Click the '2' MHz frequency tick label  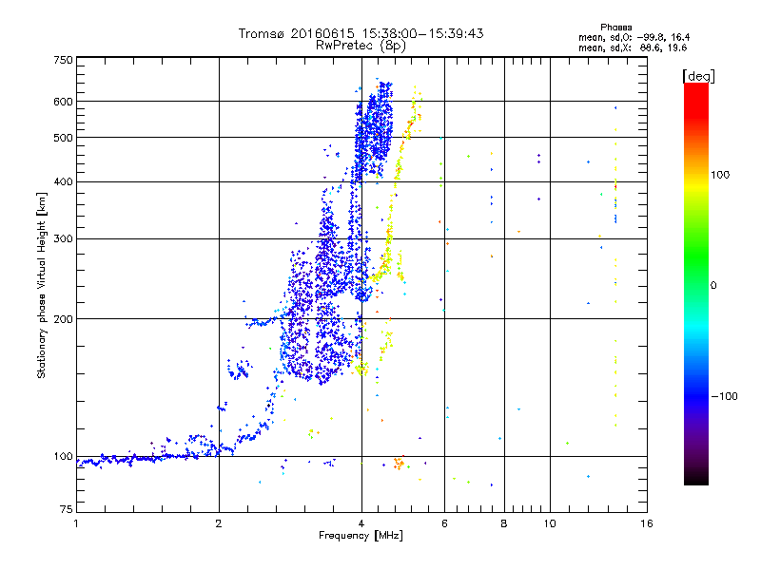[219, 523]
